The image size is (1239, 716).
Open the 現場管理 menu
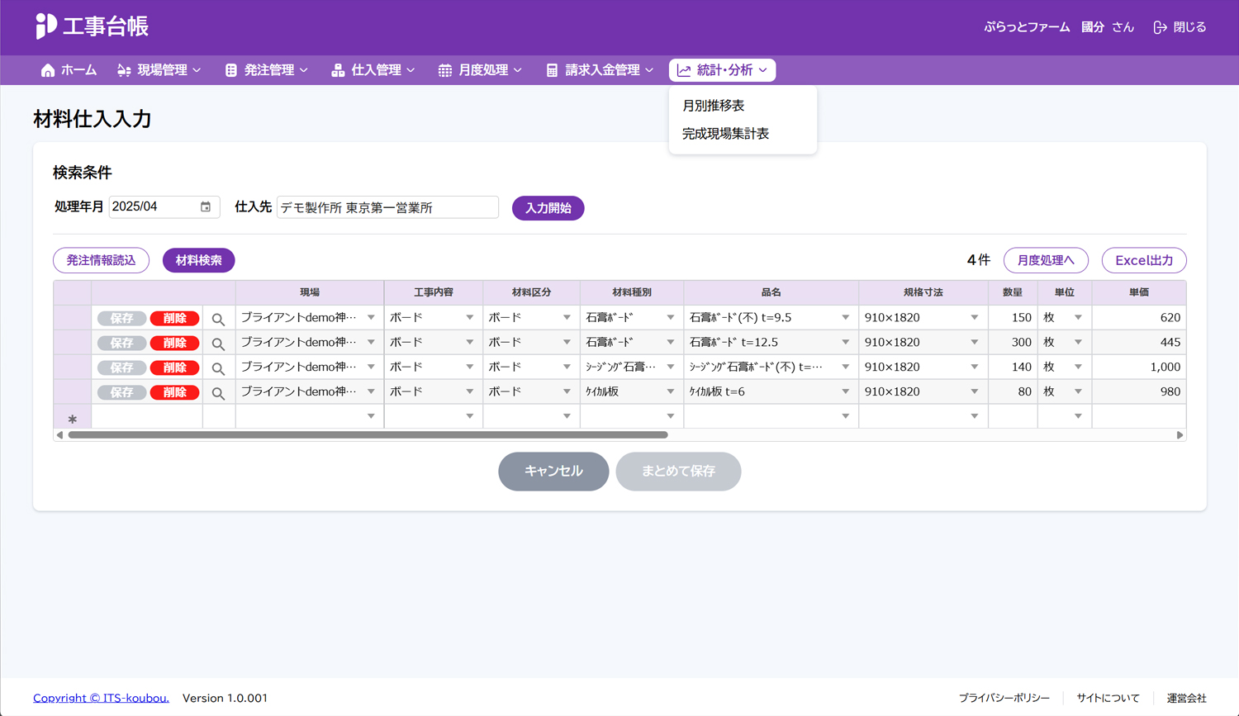click(159, 70)
